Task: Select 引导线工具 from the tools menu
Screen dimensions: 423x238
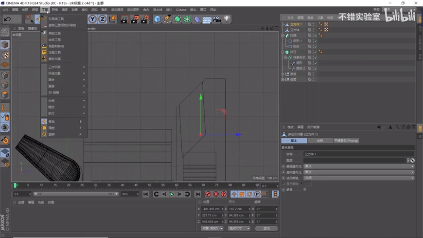Action: pyautogui.click(x=56, y=19)
